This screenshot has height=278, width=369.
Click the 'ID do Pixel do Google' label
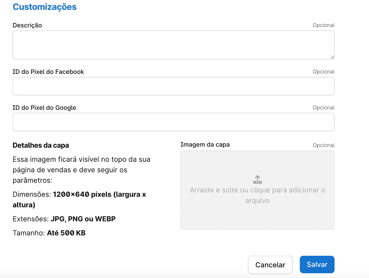pyautogui.click(x=44, y=108)
